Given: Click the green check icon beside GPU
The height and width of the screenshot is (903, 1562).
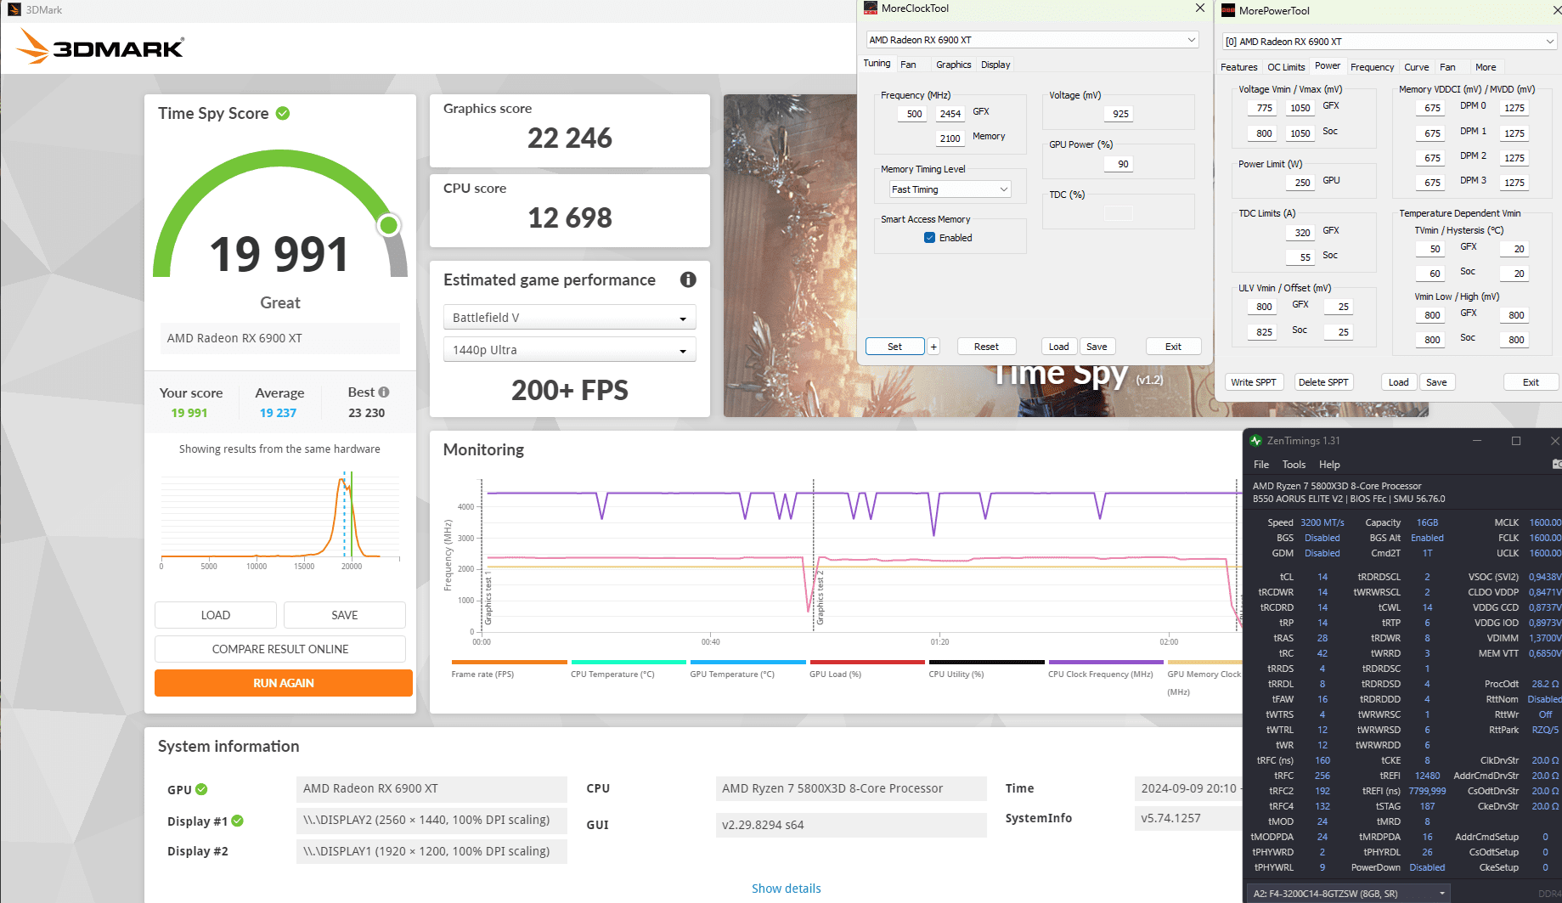Looking at the screenshot, I should (201, 789).
